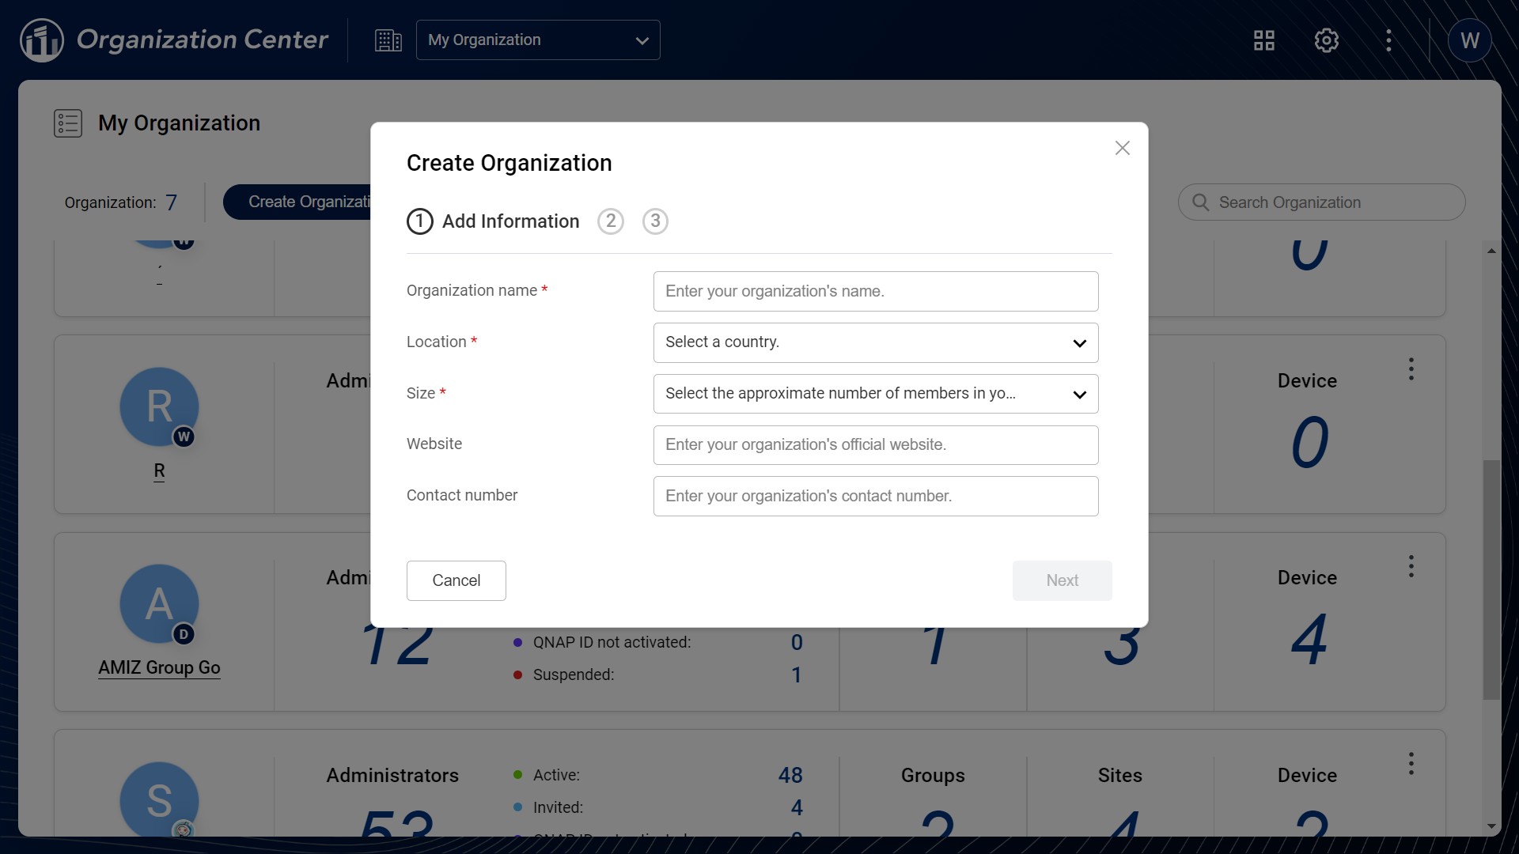Click the Next button
The width and height of the screenshot is (1519, 854).
(x=1062, y=580)
